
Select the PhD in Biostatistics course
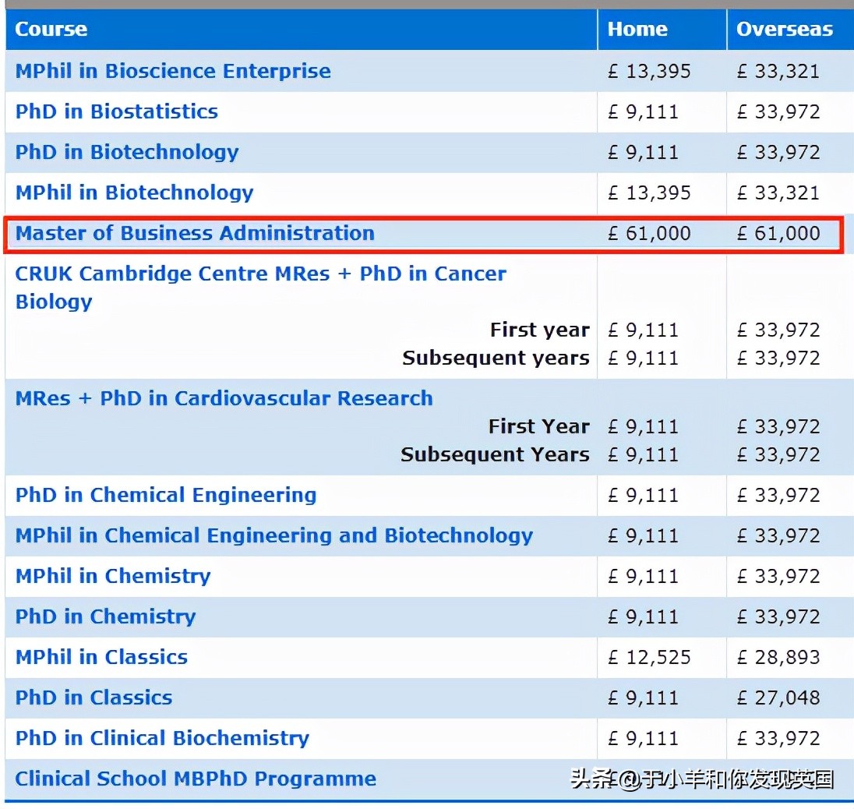(x=115, y=111)
